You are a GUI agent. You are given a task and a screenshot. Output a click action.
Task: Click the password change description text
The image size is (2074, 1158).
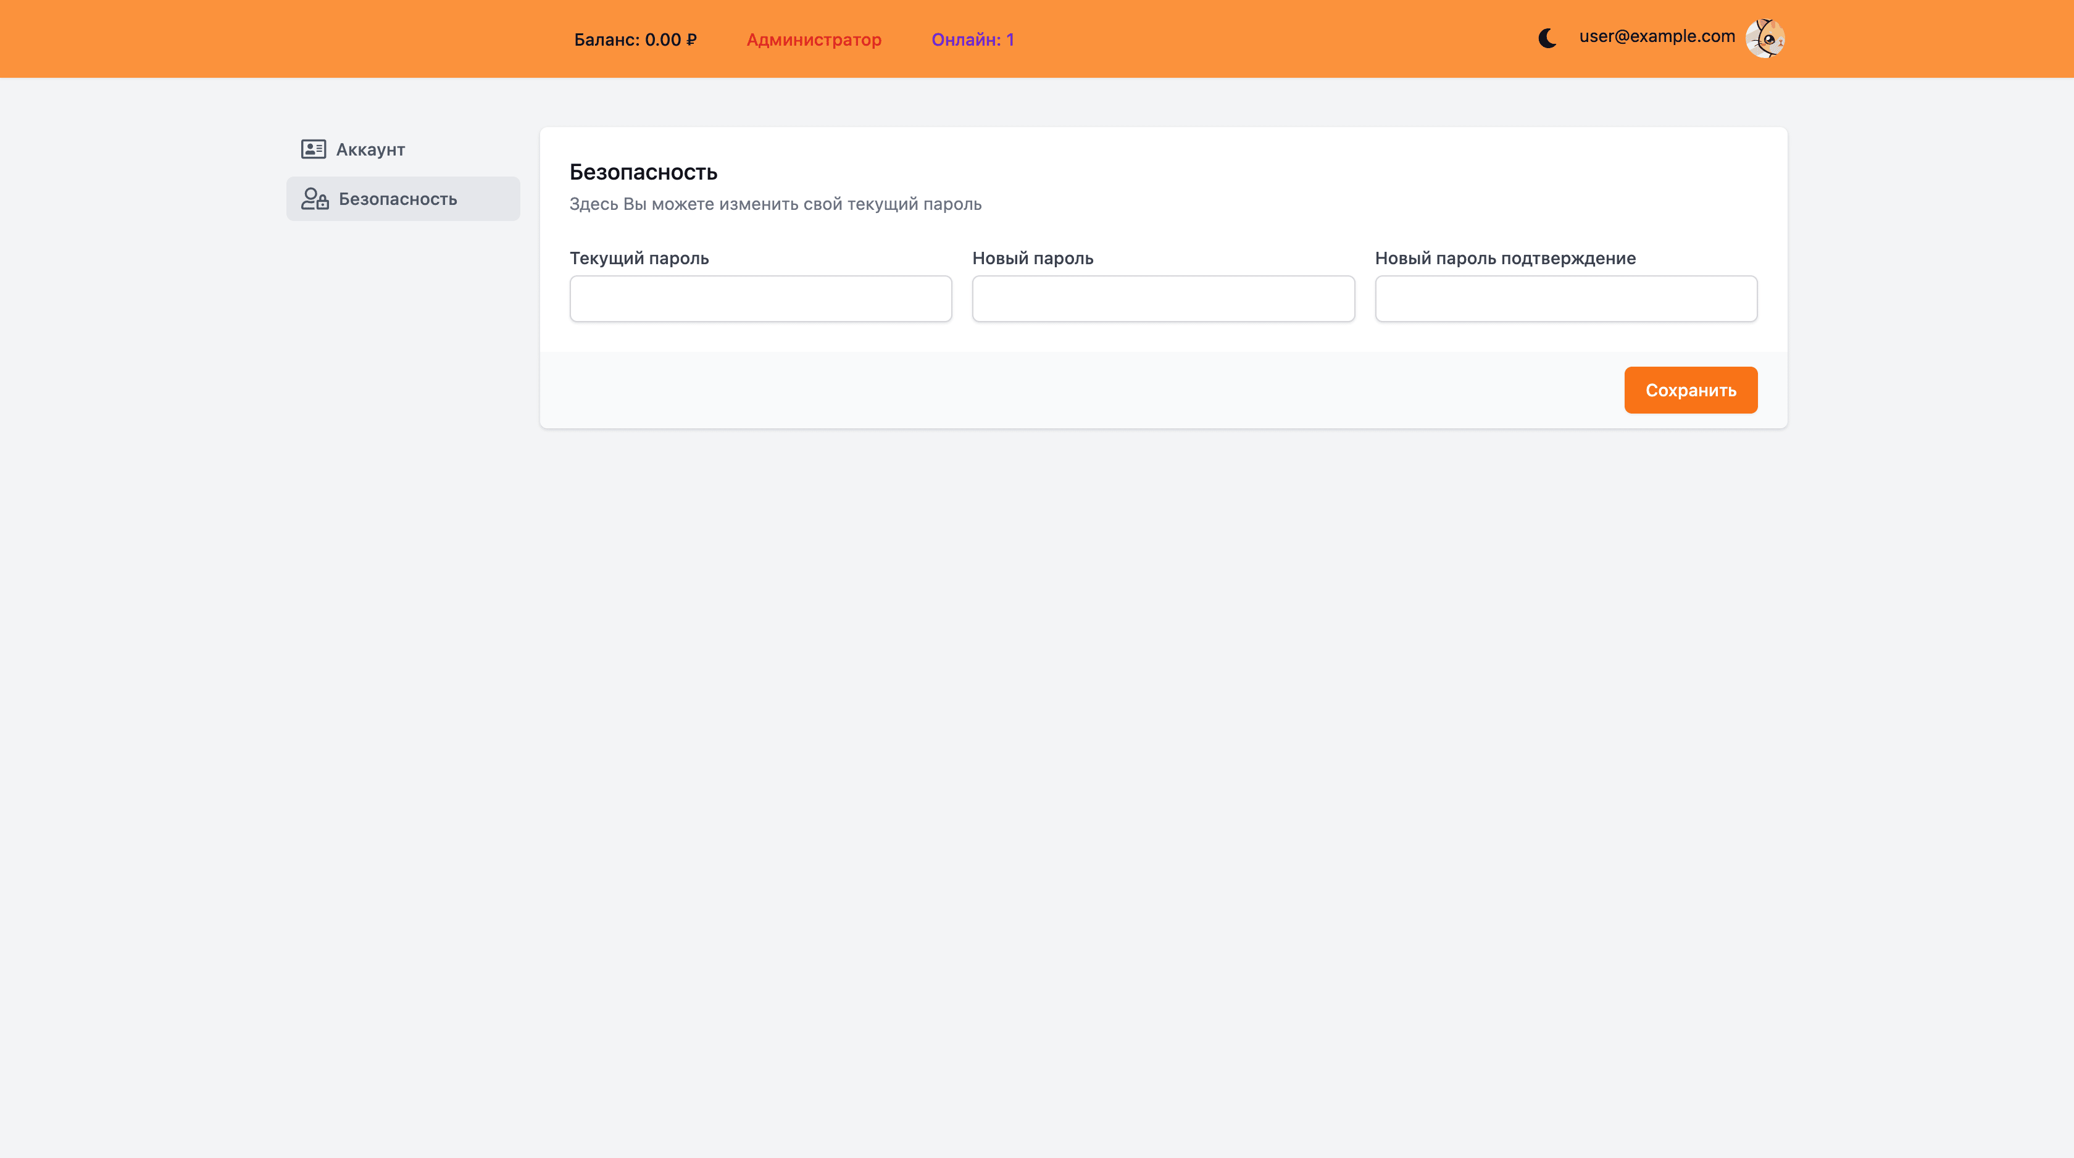click(775, 204)
